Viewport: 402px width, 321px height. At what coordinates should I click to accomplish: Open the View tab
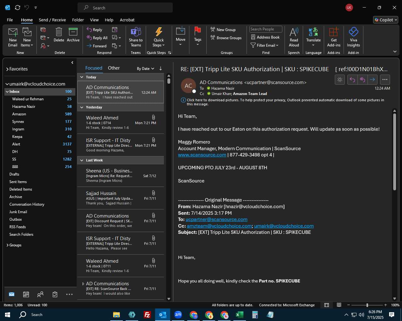[94, 20]
